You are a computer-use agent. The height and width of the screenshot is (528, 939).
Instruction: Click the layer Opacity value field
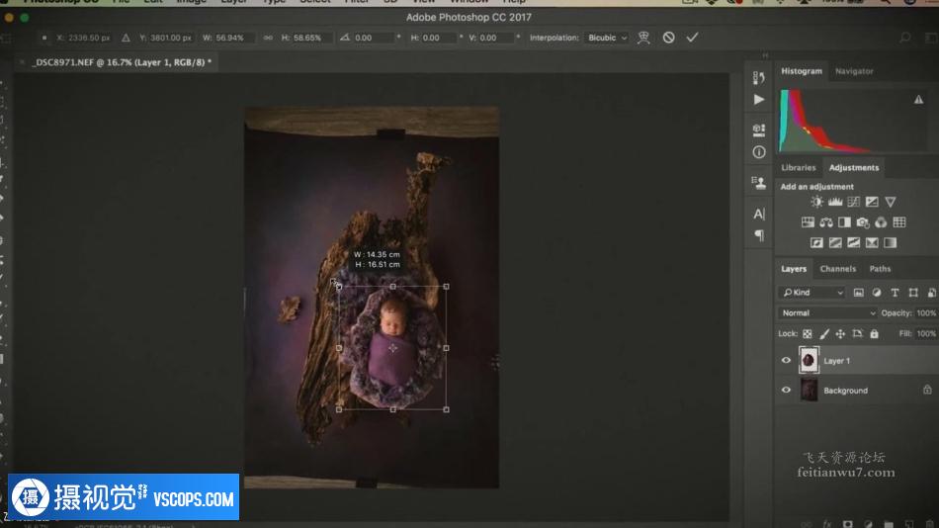[926, 312]
